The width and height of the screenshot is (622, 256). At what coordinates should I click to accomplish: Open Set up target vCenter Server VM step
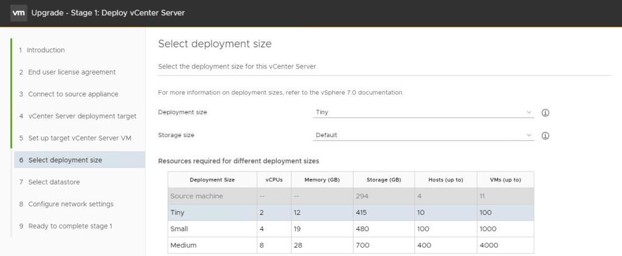tap(80, 138)
